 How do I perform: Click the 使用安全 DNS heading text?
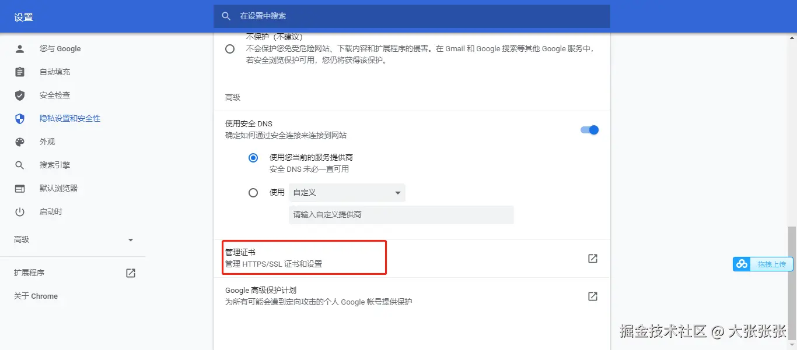[x=249, y=124]
